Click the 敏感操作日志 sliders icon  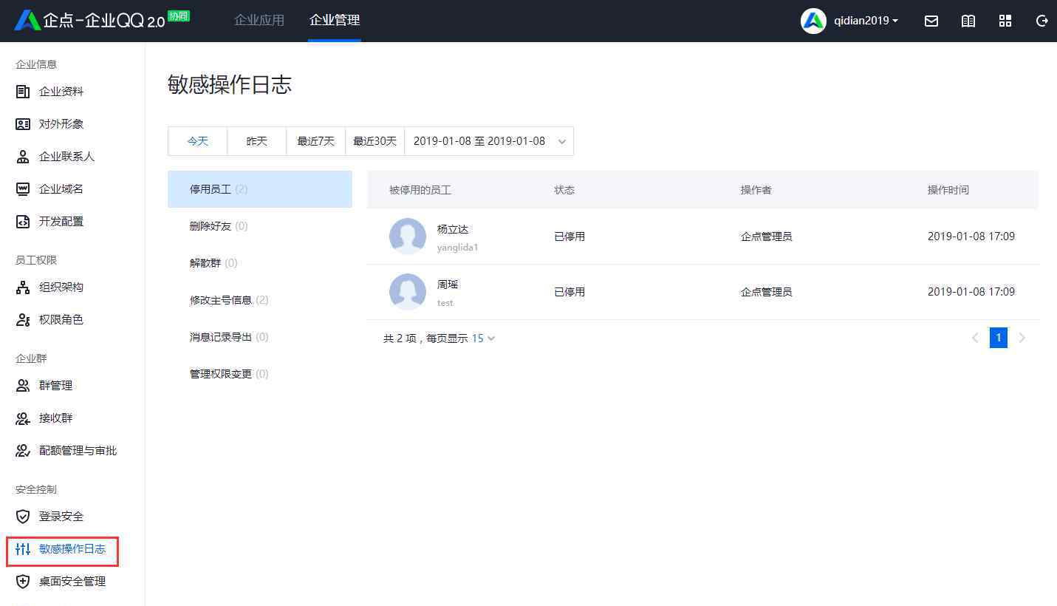point(23,549)
